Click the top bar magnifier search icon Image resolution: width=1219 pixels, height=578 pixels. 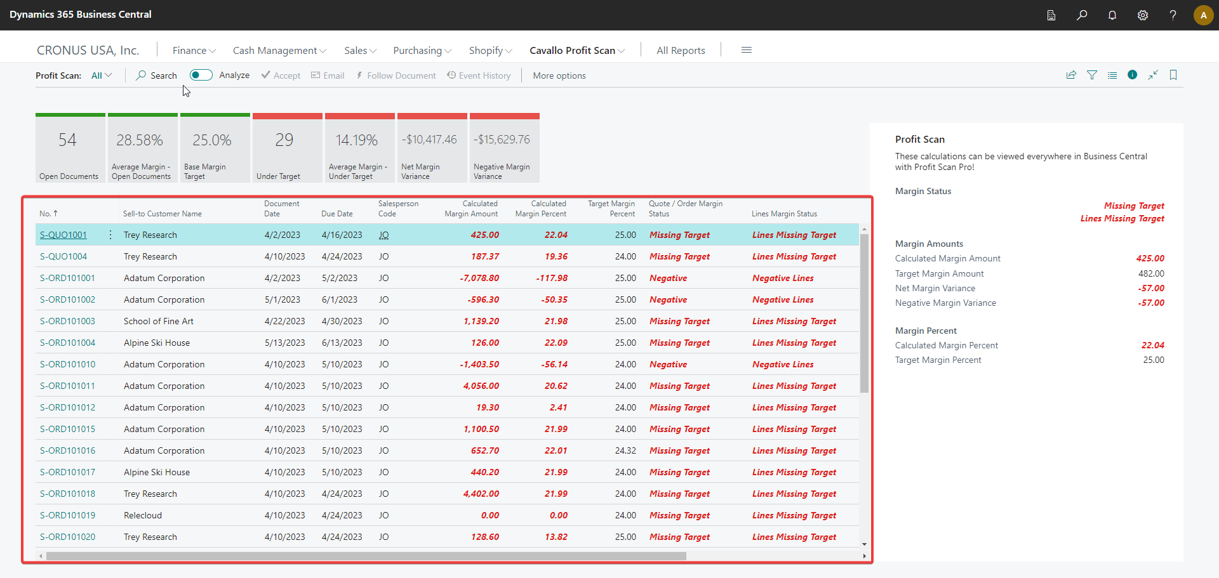(1081, 15)
